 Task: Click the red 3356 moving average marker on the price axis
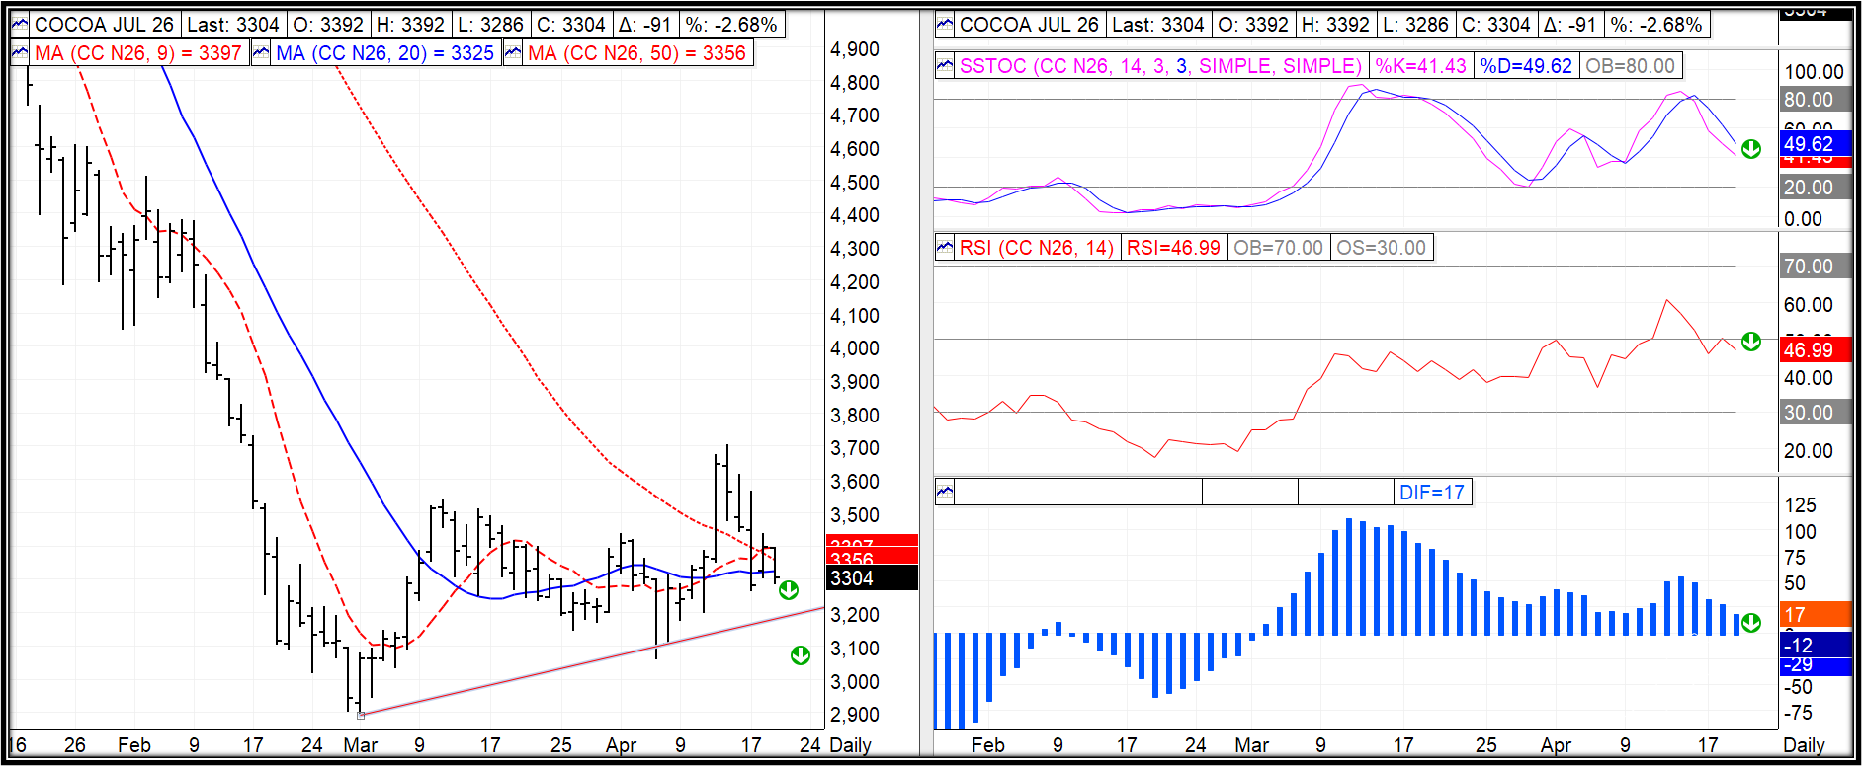coord(872,559)
